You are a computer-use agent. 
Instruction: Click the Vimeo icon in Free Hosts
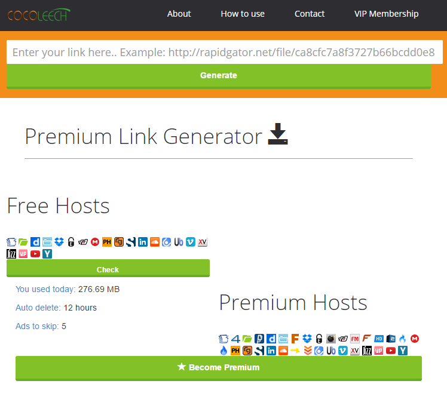pyautogui.click(x=191, y=242)
